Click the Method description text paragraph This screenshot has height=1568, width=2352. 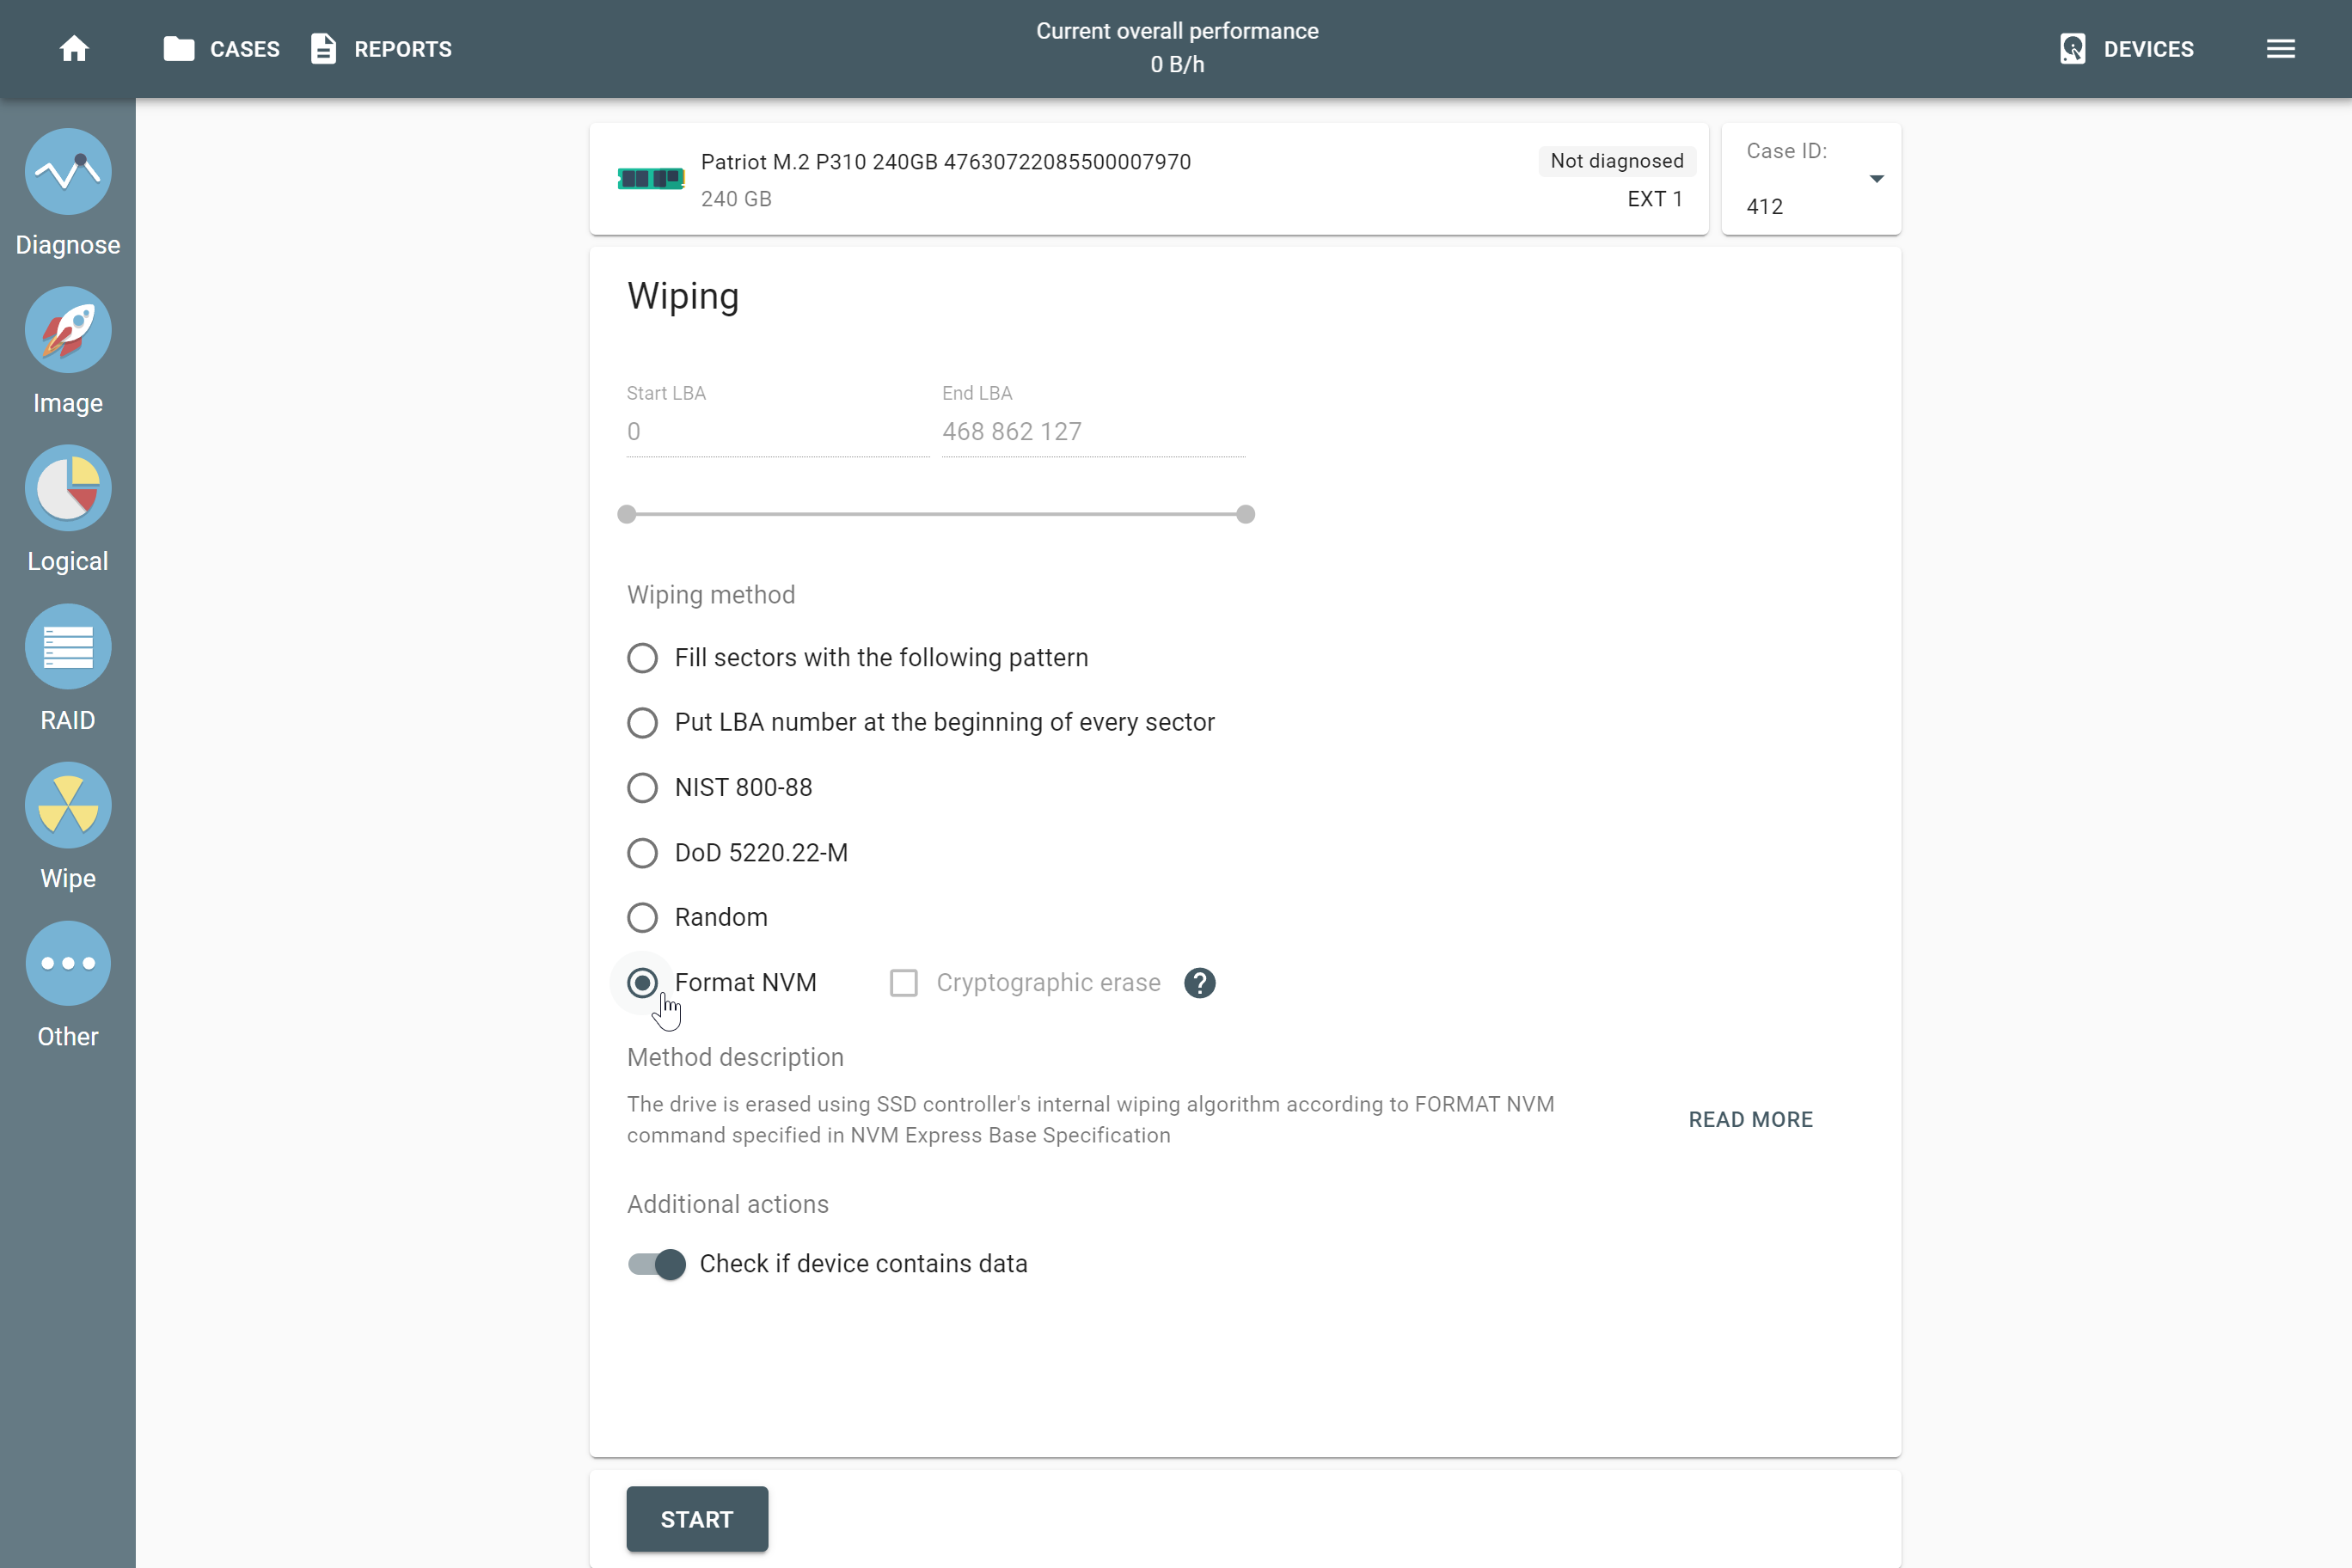(x=1090, y=1120)
